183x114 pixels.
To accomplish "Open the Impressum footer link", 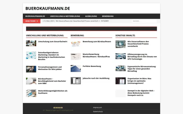I will (98, 108).
